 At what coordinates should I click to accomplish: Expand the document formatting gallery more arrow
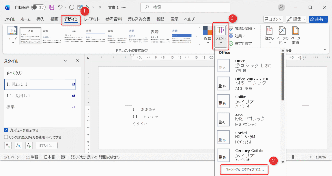[196, 36]
